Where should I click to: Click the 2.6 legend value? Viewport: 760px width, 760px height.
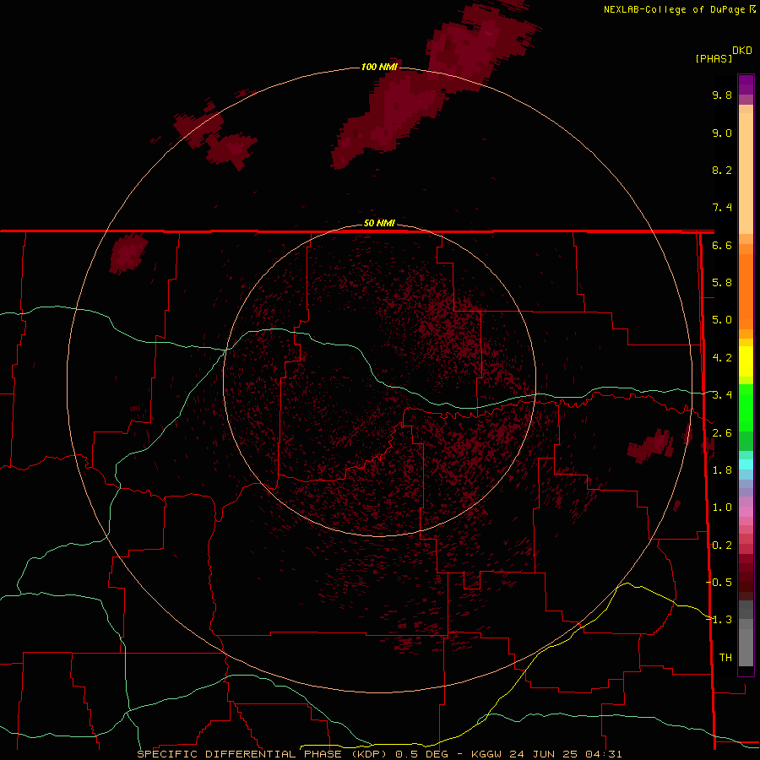click(x=722, y=433)
